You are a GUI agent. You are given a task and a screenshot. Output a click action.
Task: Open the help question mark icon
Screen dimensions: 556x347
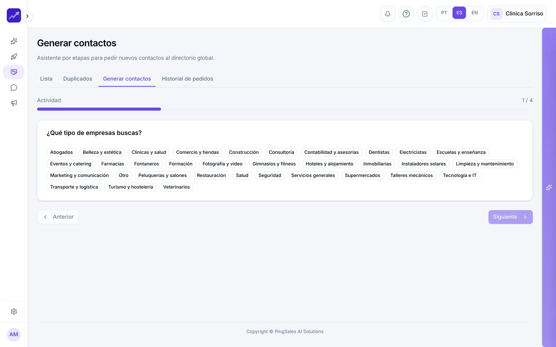[406, 14]
